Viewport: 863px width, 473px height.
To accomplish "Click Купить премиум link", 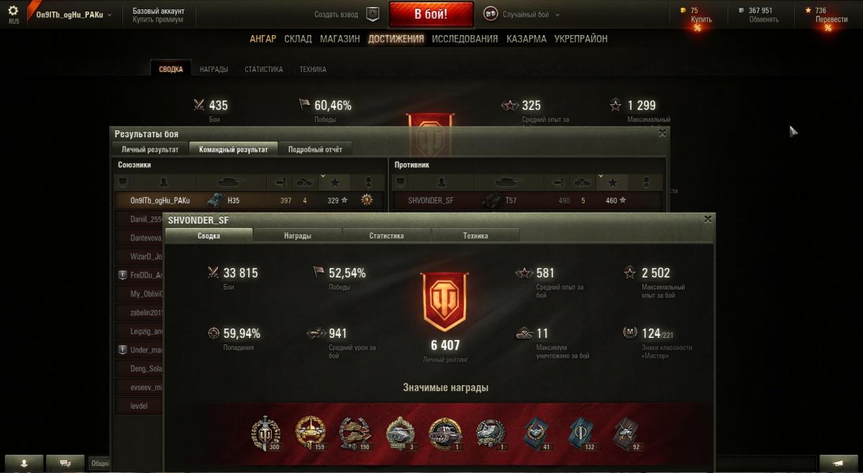I will pos(158,19).
